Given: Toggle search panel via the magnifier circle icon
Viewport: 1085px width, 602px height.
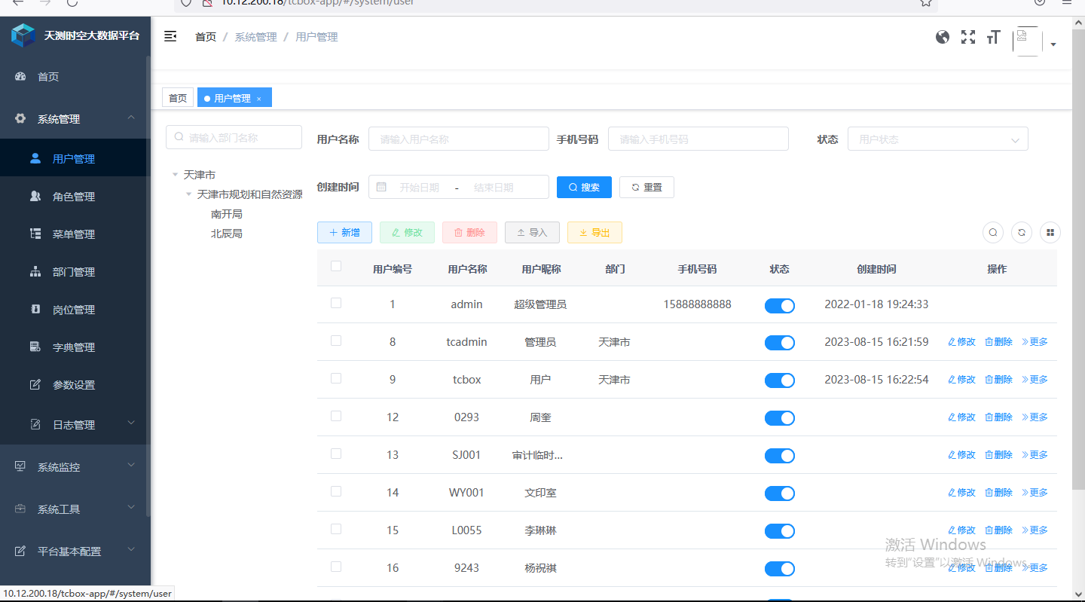Looking at the screenshot, I should [992, 232].
